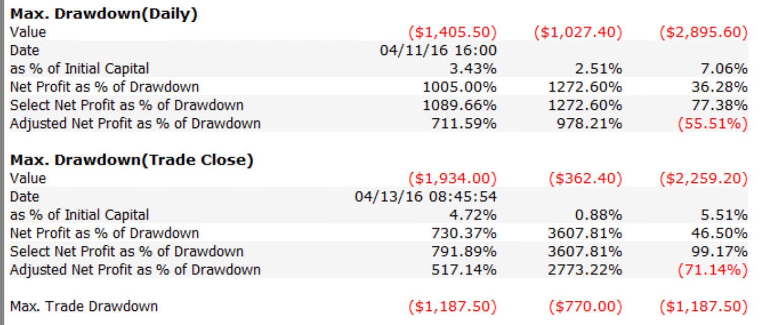The height and width of the screenshot is (325, 768).
Task: Click the Max. Drawdown(Trade Close) section header
Action: pyautogui.click(x=131, y=160)
